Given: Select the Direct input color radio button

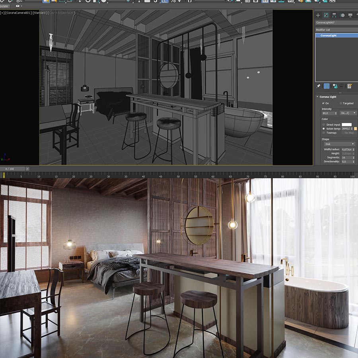Looking at the screenshot, I should [323, 125].
